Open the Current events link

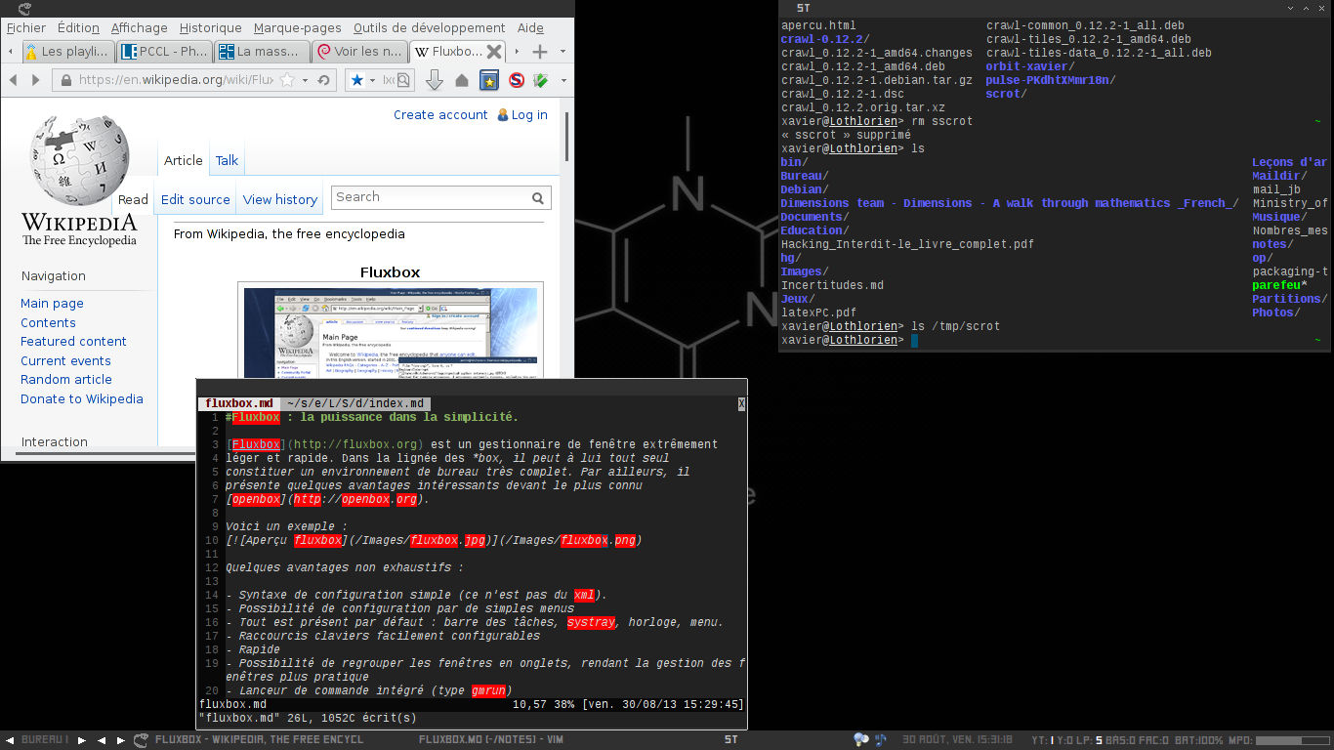click(x=65, y=360)
